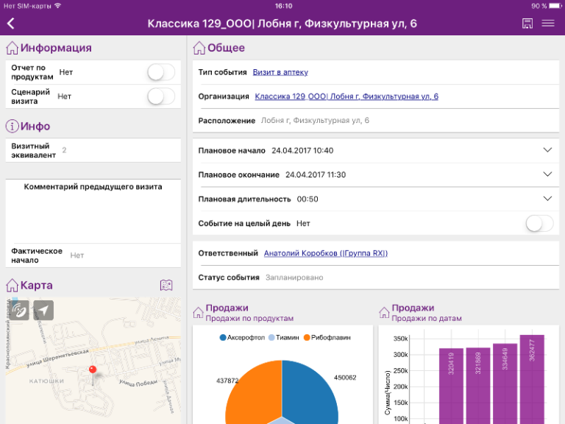Click the info circle icon beside Инфо
Viewport: 565px width, 424px height.
pyautogui.click(x=12, y=126)
